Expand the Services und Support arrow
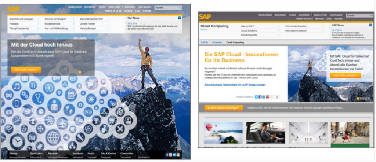The width and height of the screenshot is (376, 162). (x=73, y=19)
